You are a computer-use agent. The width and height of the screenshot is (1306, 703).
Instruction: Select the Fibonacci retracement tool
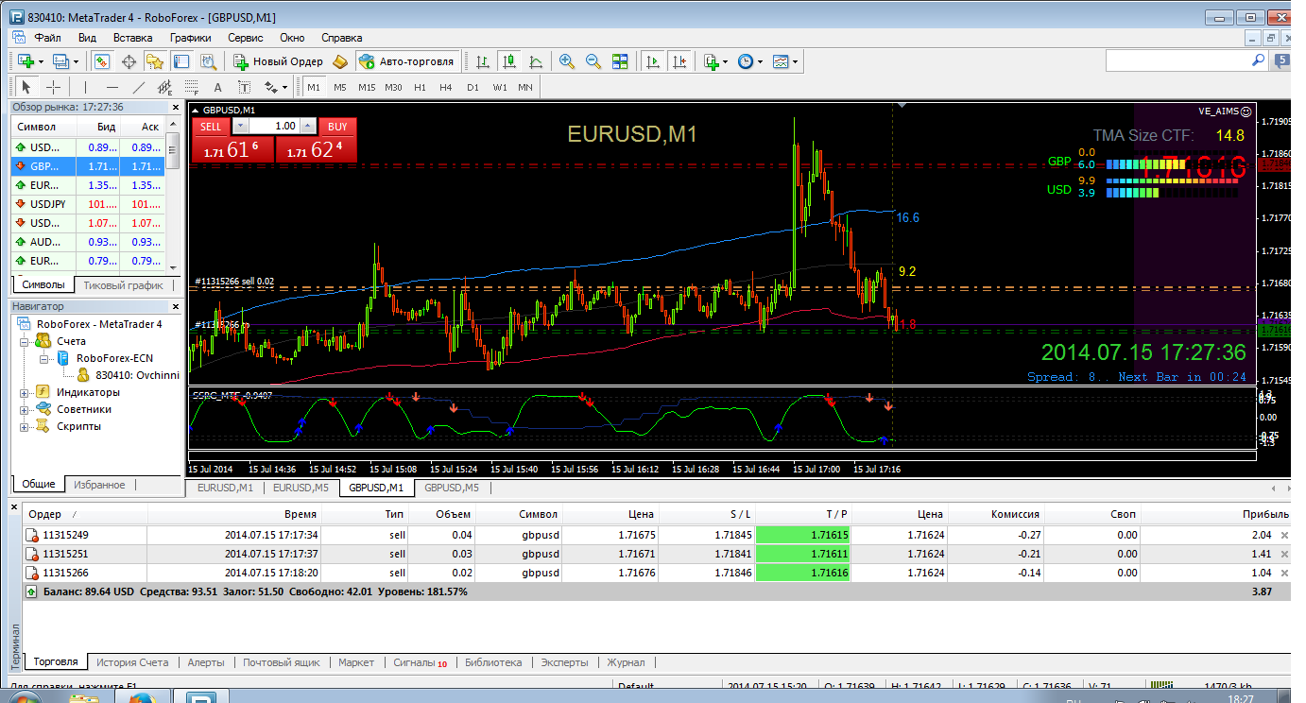pyautogui.click(x=191, y=87)
